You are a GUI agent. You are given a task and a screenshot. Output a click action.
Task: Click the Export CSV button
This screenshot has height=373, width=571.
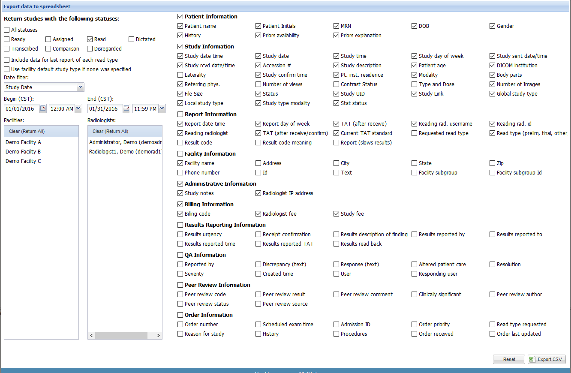547,359
